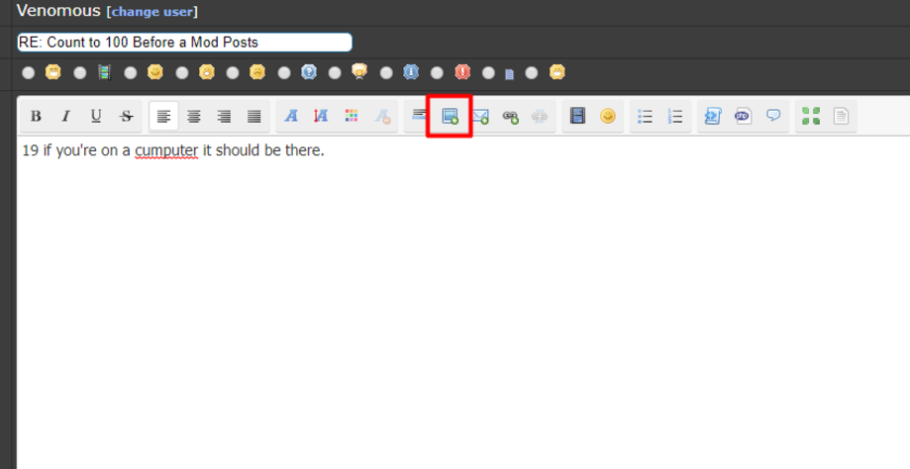Switch to view source mode
The width and height of the screenshot is (910, 469).
(x=841, y=117)
